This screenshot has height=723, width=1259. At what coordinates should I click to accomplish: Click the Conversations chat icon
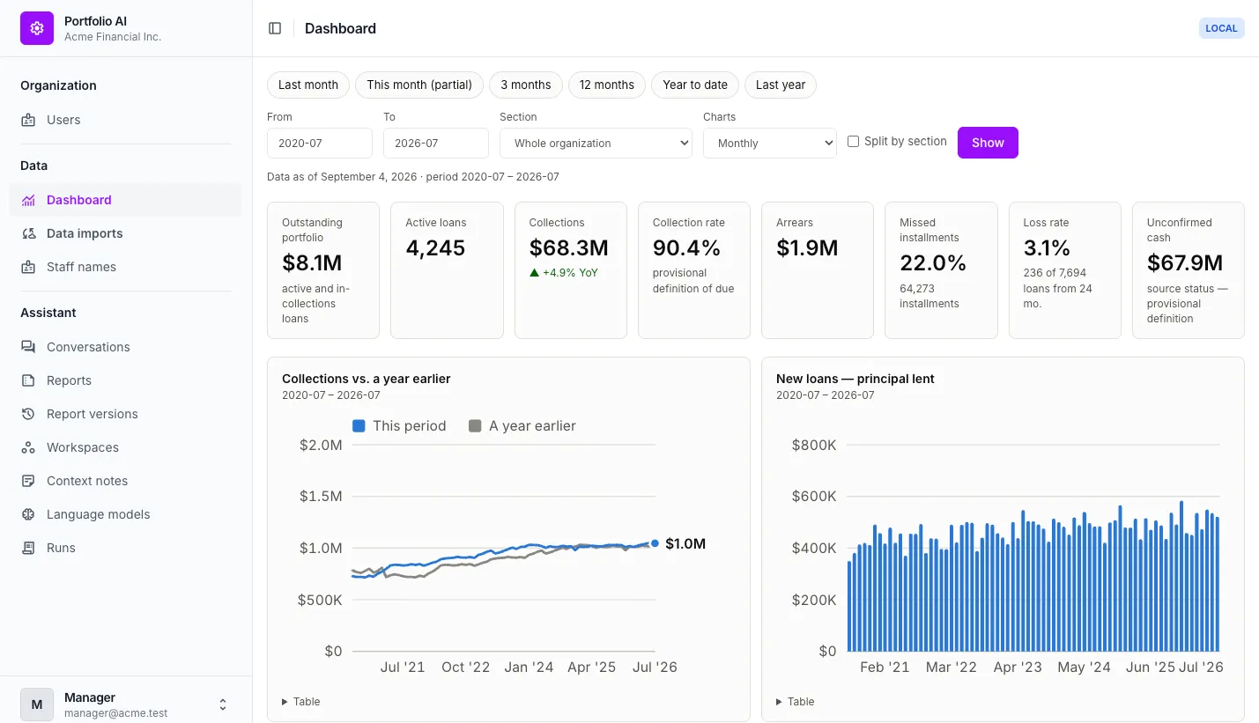coord(28,347)
